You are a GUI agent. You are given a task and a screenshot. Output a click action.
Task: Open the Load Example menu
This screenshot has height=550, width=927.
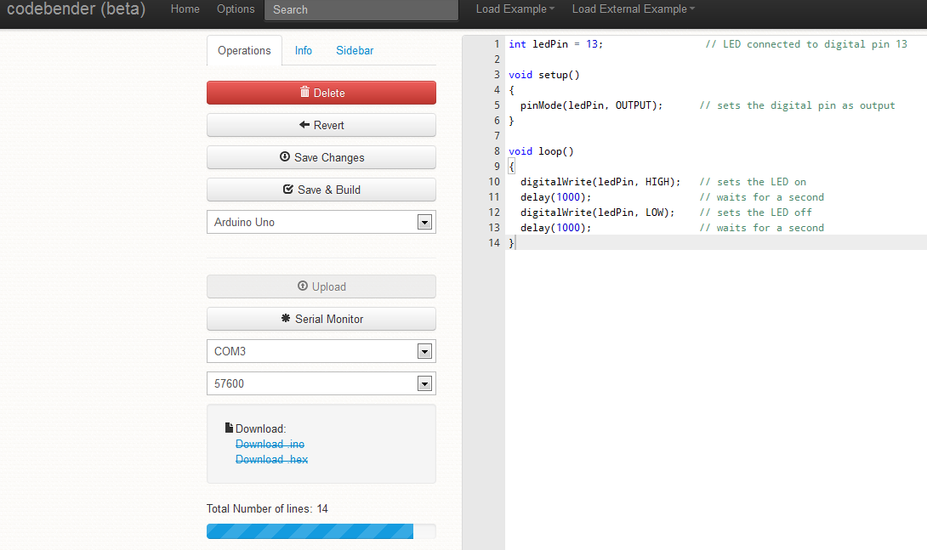(x=515, y=9)
